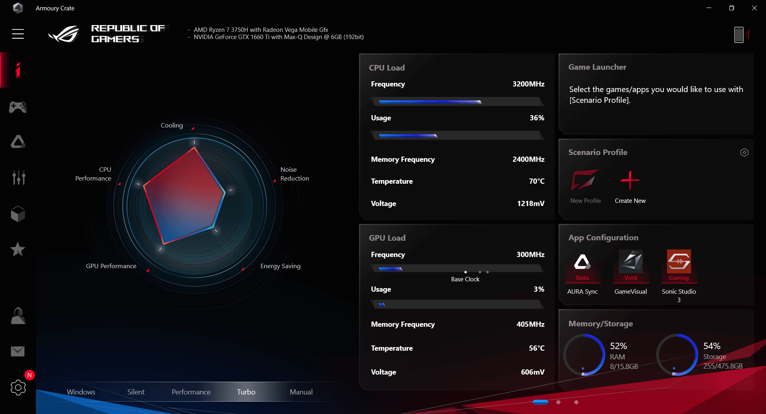Click the CPU Frequency bar
Screen dimensions: 766x414
pos(457,102)
